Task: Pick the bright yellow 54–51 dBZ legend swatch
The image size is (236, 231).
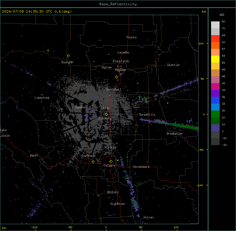Action: pos(215,59)
